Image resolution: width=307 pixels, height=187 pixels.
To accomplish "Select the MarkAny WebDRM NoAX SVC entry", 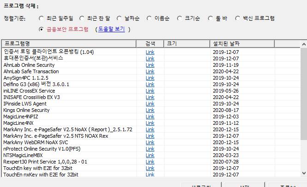I will 35,142.
